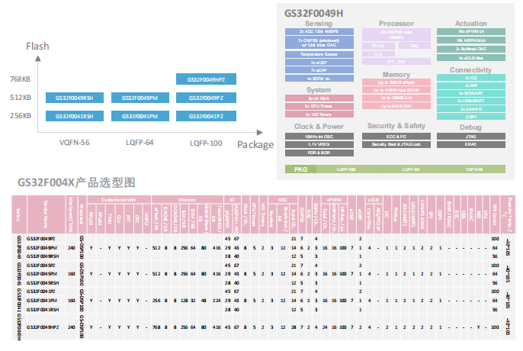This screenshot has width=523, height=351.
Task: Click the green PKG label
Action: click(x=300, y=169)
